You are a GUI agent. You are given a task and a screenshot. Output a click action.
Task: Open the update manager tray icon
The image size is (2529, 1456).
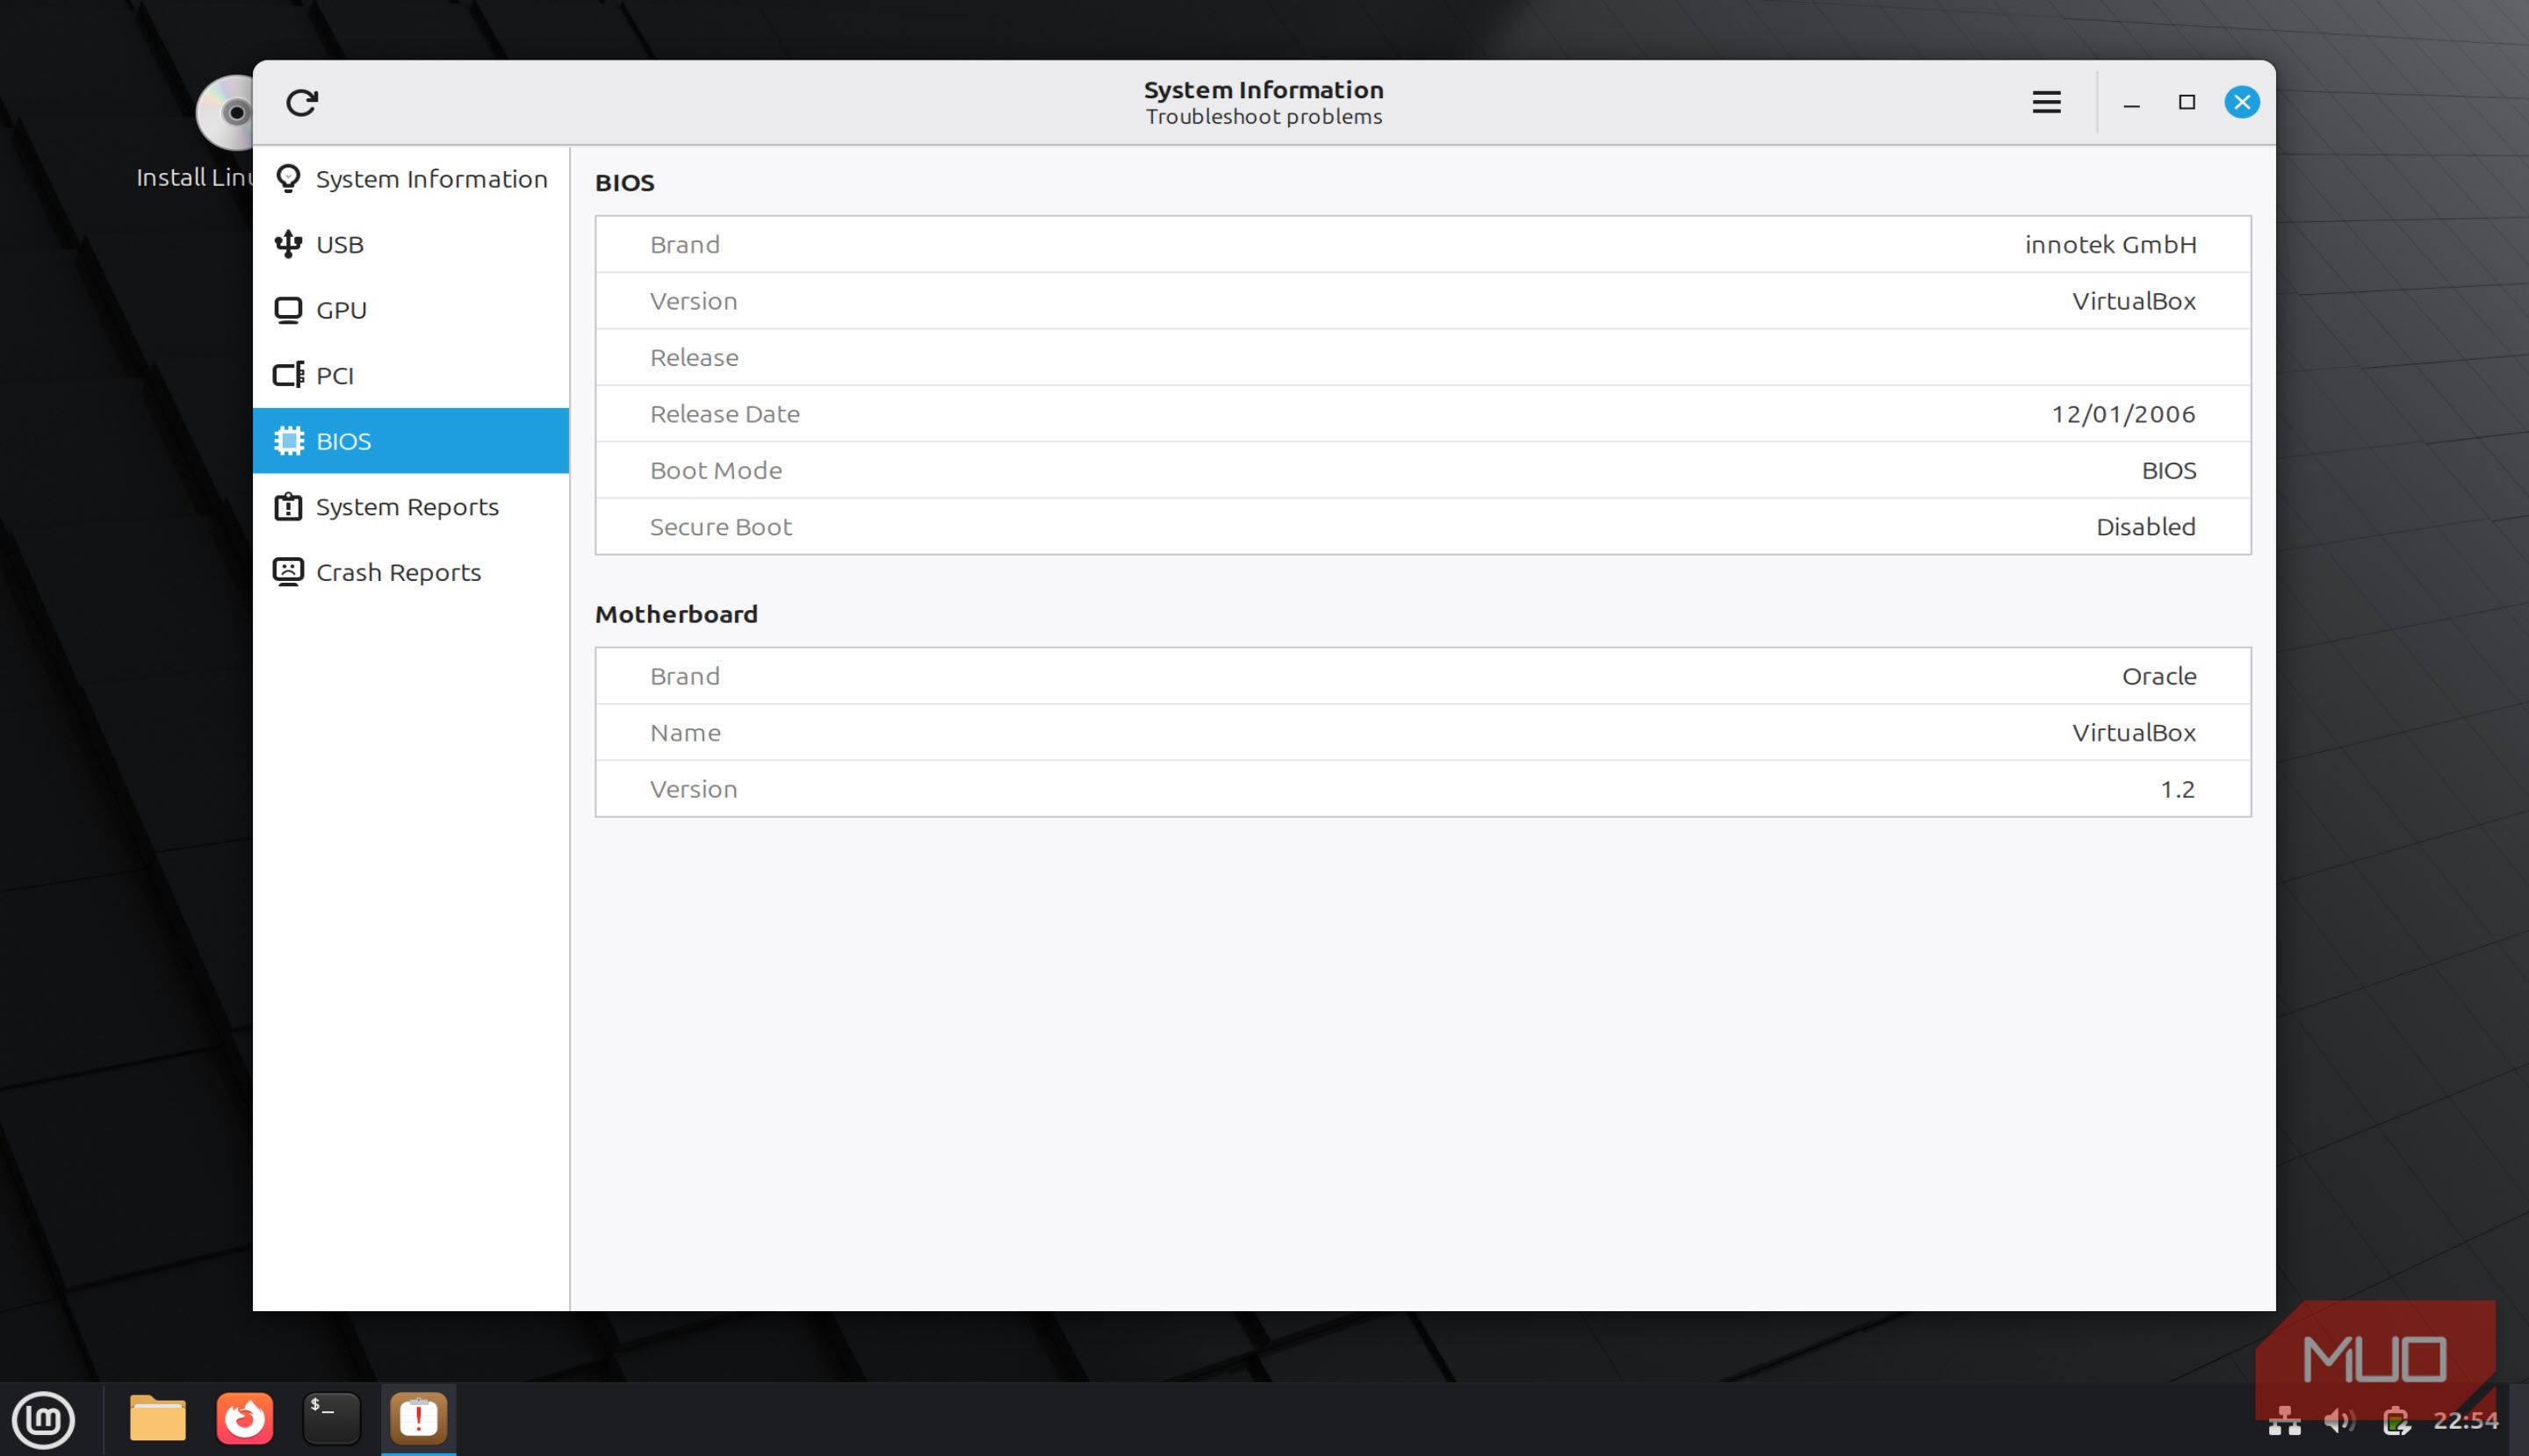(2395, 1421)
